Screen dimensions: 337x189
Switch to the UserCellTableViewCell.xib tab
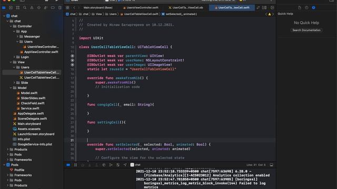pos(186,8)
